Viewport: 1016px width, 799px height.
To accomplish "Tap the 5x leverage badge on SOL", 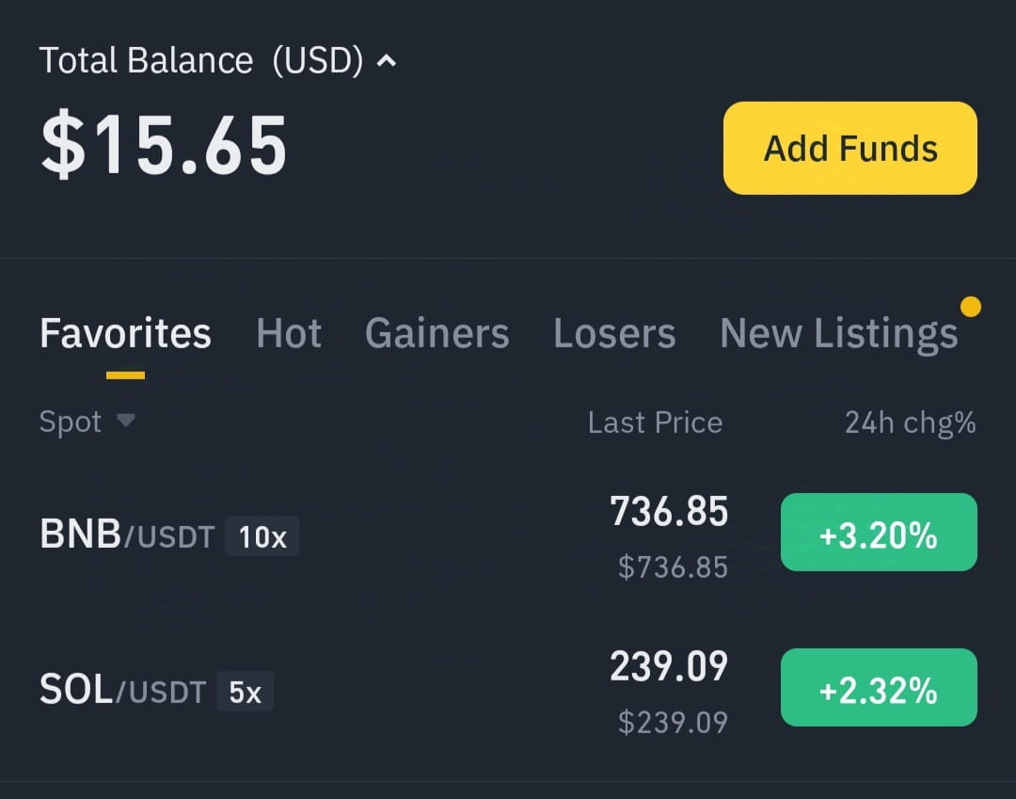I will [245, 692].
